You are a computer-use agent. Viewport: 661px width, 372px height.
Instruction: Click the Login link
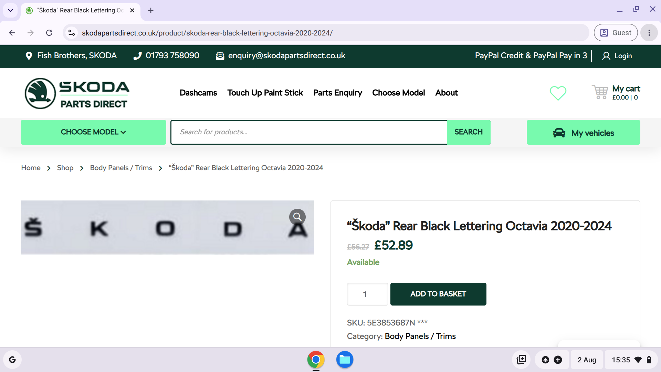click(x=623, y=56)
